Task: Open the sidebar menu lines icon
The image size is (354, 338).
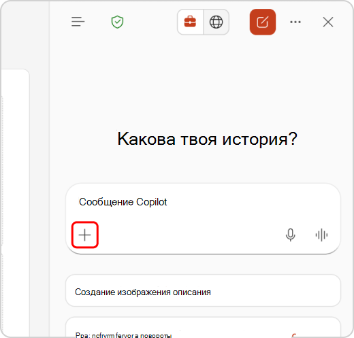Action: (78, 22)
